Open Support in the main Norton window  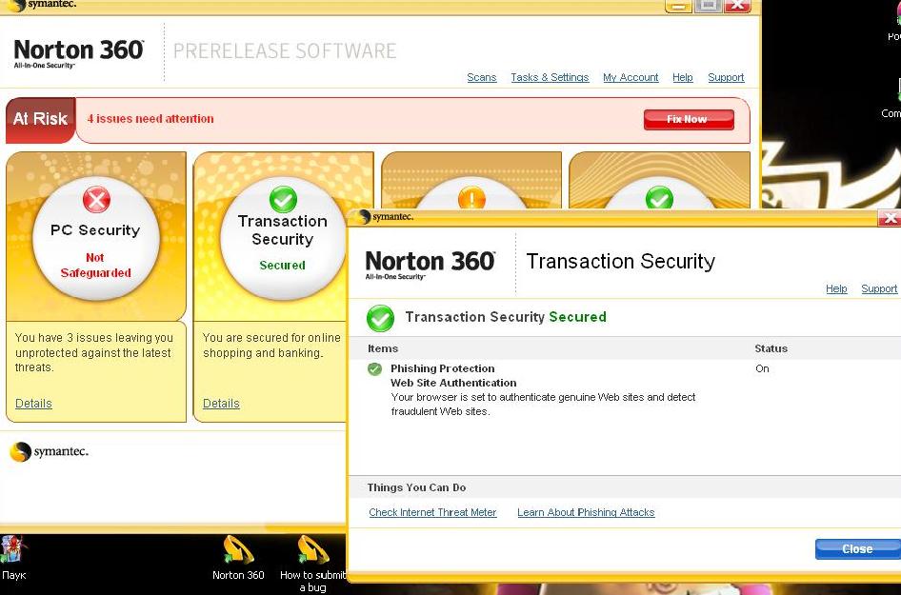726,77
